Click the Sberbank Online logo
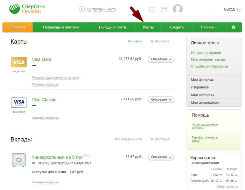 (25, 9)
